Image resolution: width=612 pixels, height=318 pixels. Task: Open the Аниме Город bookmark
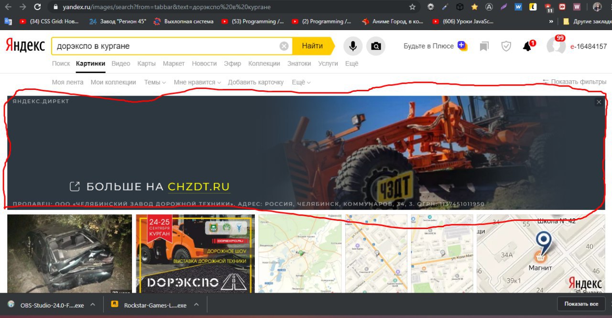pos(393,21)
